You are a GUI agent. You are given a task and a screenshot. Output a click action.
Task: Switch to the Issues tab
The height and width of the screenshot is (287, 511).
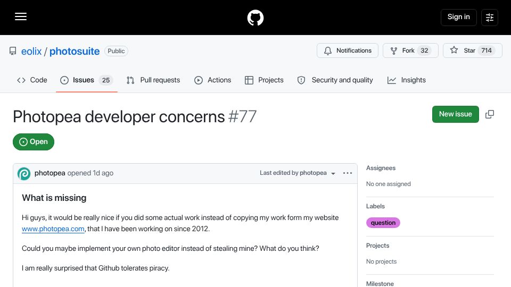86,80
